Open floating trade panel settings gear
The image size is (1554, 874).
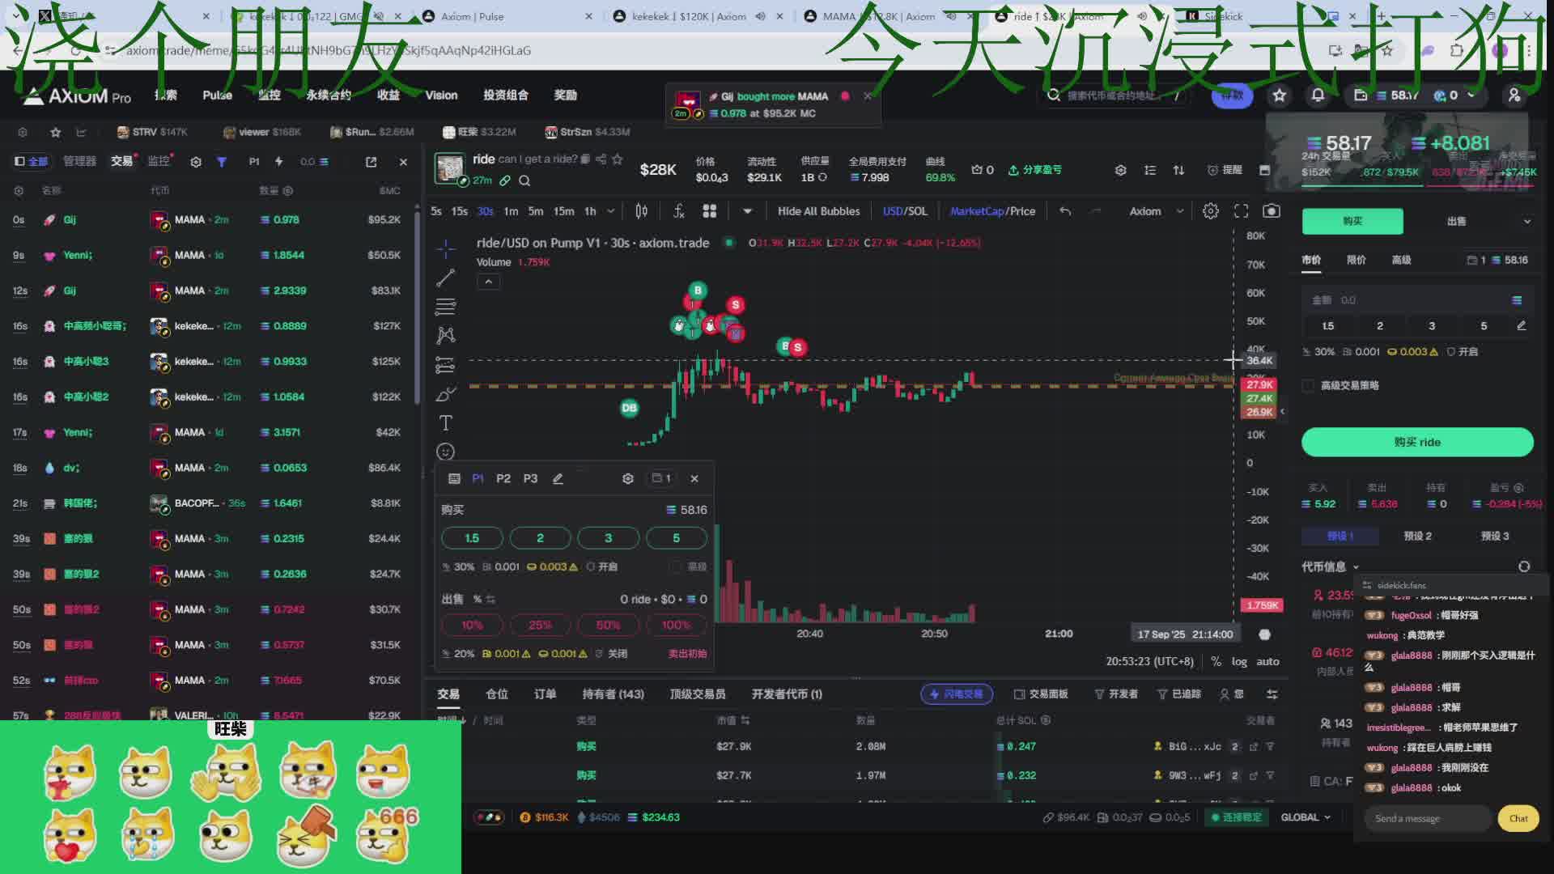click(x=627, y=478)
